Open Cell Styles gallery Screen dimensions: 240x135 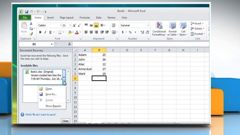183,29
